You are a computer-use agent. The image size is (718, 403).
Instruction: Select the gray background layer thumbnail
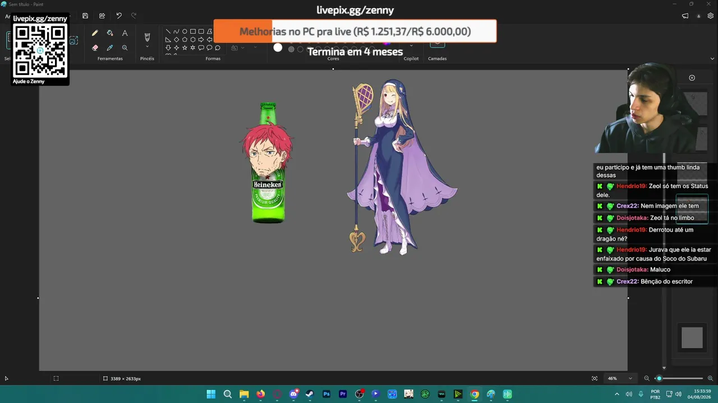[x=692, y=338]
